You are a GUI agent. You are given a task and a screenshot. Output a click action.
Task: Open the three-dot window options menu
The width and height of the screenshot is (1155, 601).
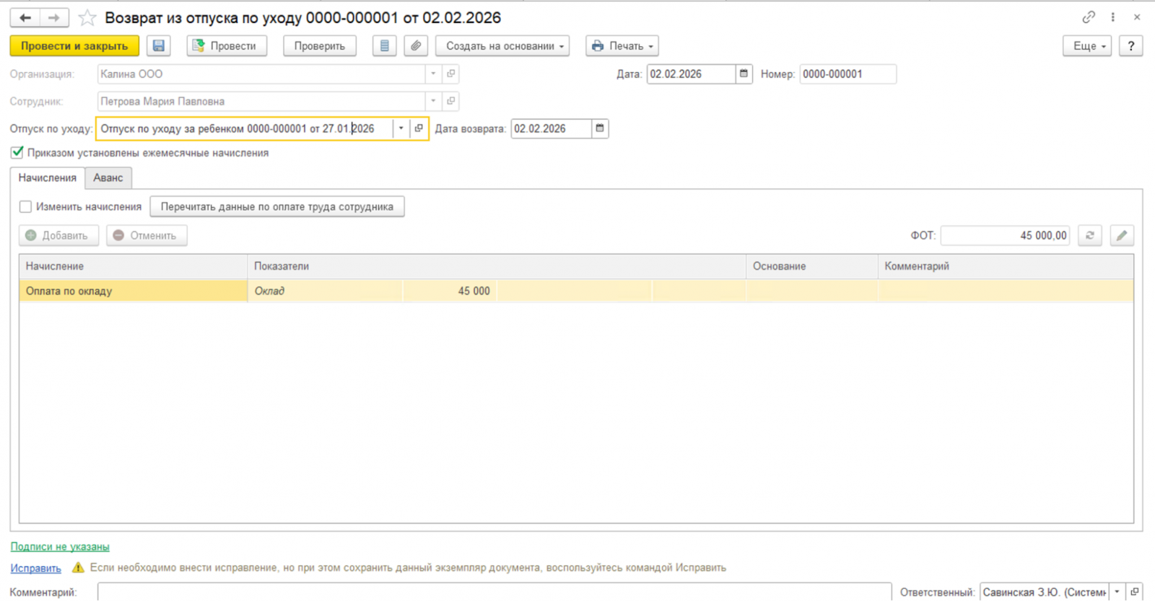1112,17
